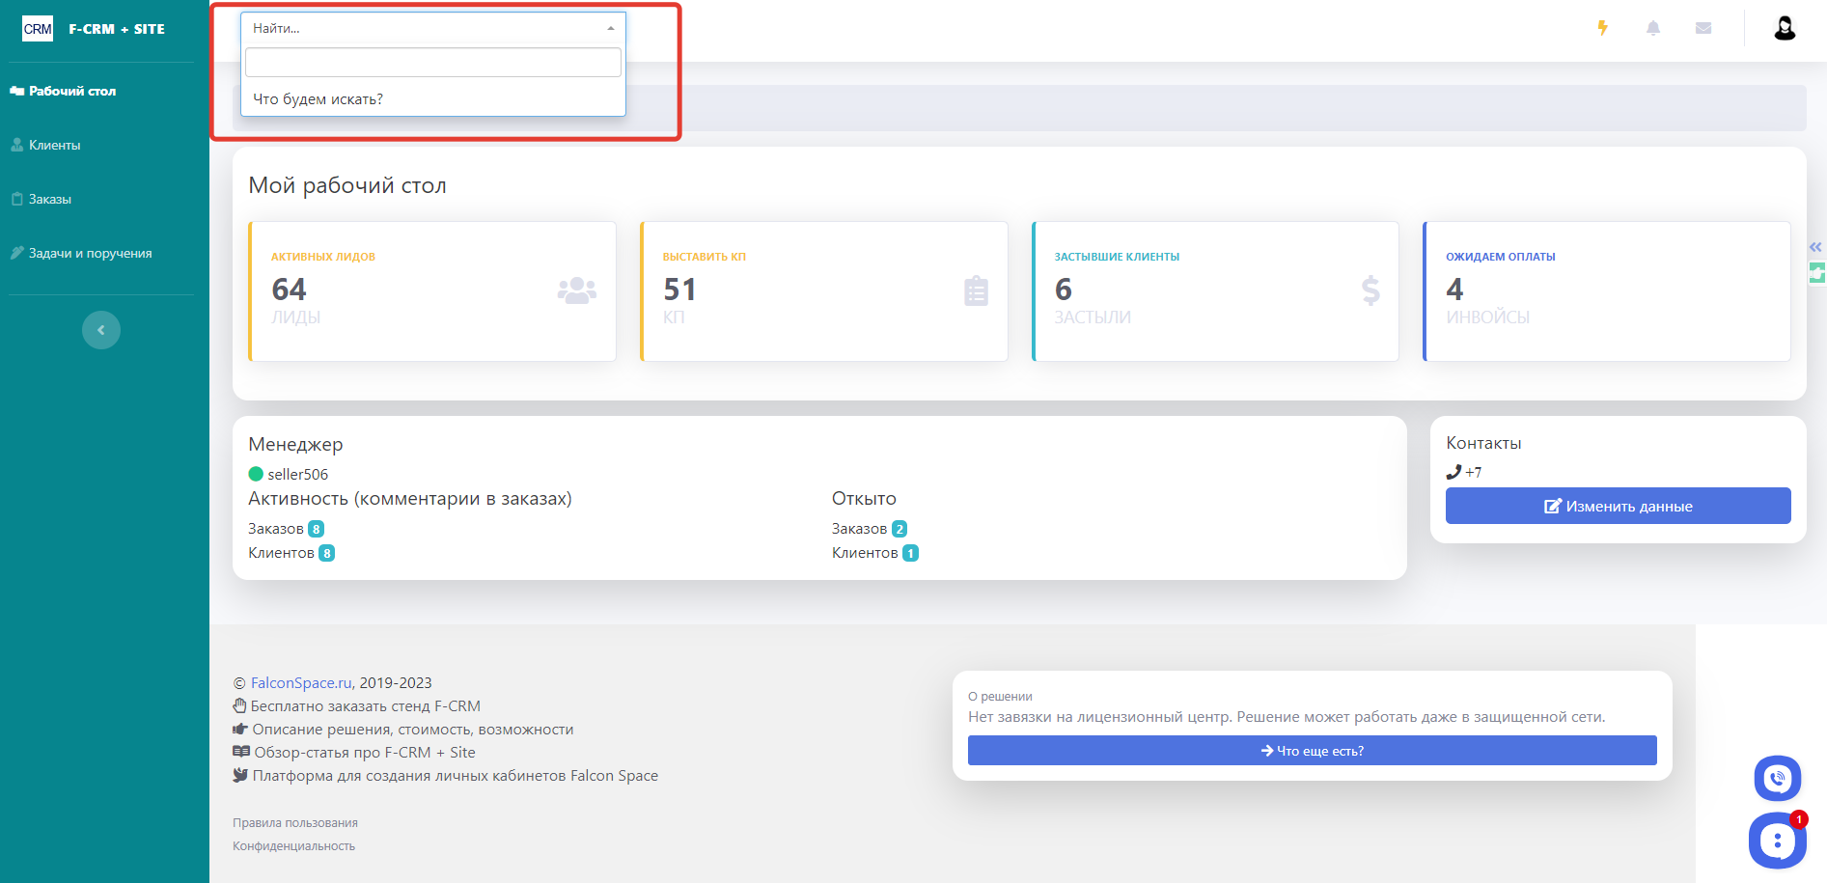Open messages envelope icon

1703,28
